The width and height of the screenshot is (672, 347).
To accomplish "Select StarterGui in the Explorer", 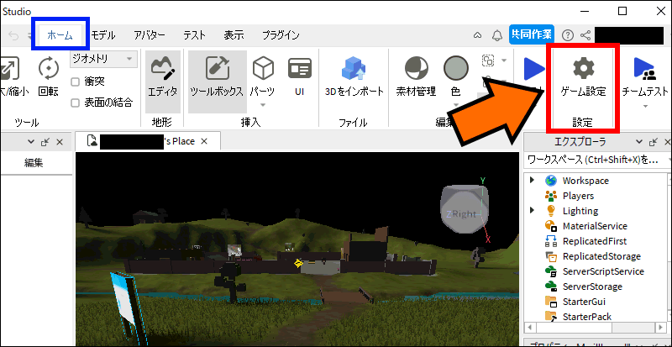I will 584,302.
